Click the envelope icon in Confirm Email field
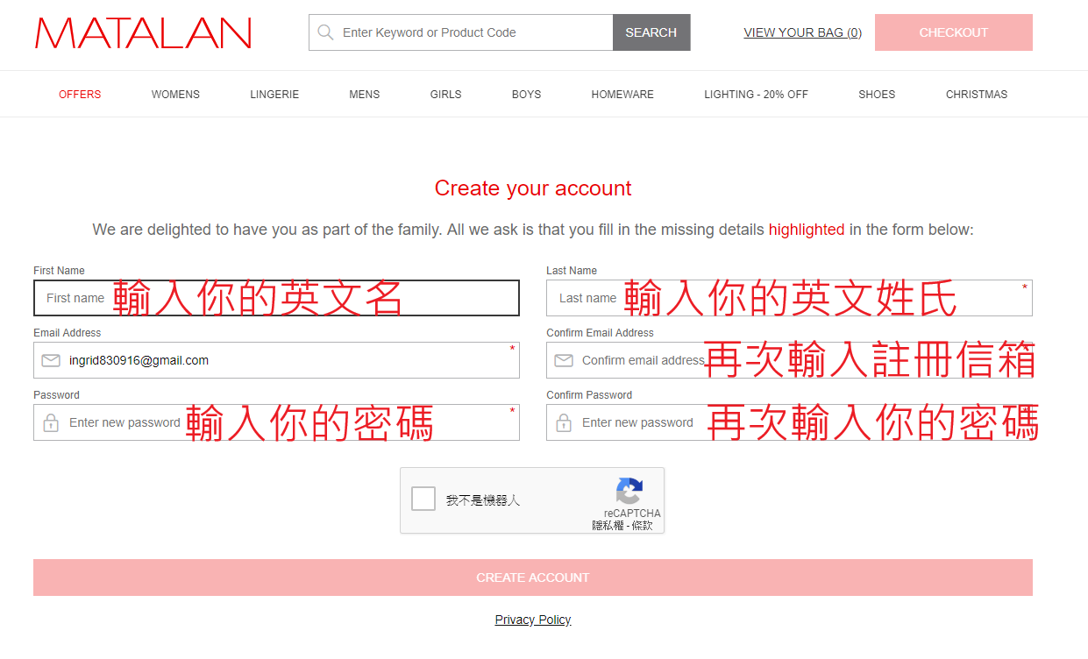The image size is (1088, 659). coord(564,360)
